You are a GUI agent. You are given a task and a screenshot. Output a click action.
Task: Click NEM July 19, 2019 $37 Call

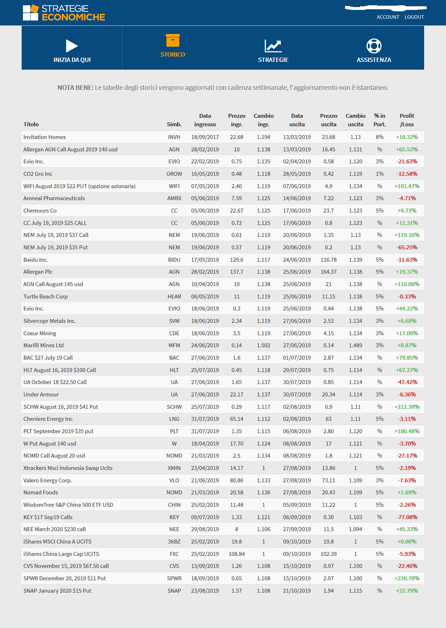tap(56, 235)
